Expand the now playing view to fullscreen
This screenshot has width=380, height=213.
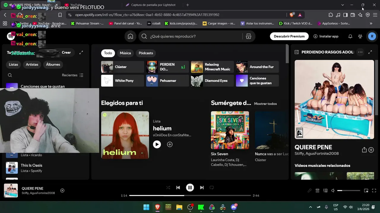[370, 52]
